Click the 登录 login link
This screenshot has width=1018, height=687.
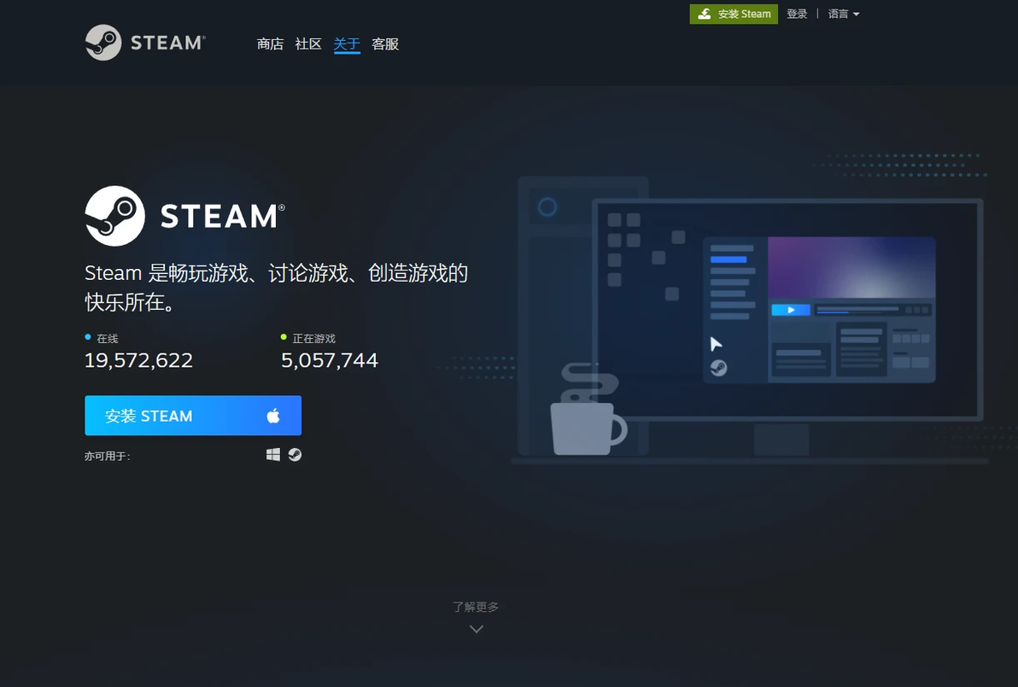(x=797, y=14)
